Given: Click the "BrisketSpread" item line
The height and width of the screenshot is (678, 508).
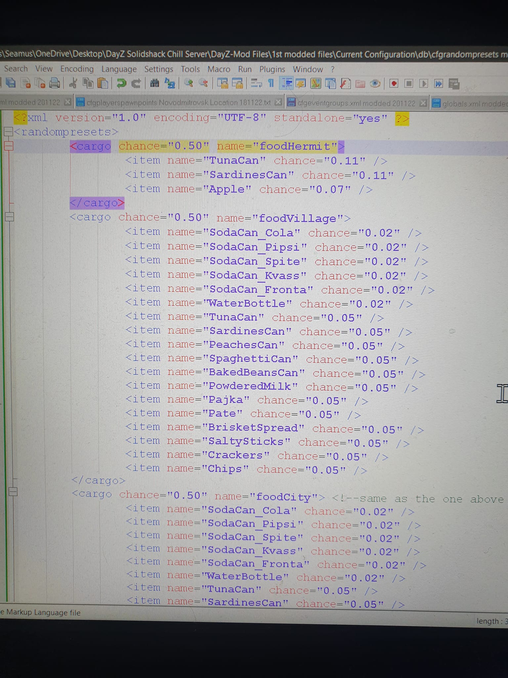Looking at the screenshot, I should coord(275,428).
